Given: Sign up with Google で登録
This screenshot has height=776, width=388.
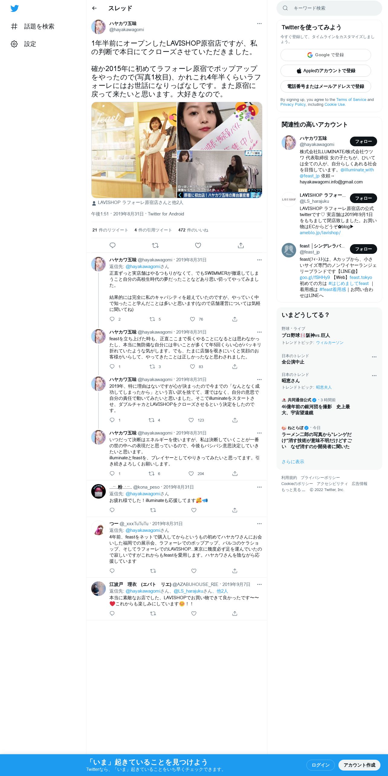Looking at the screenshot, I should click(x=325, y=55).
